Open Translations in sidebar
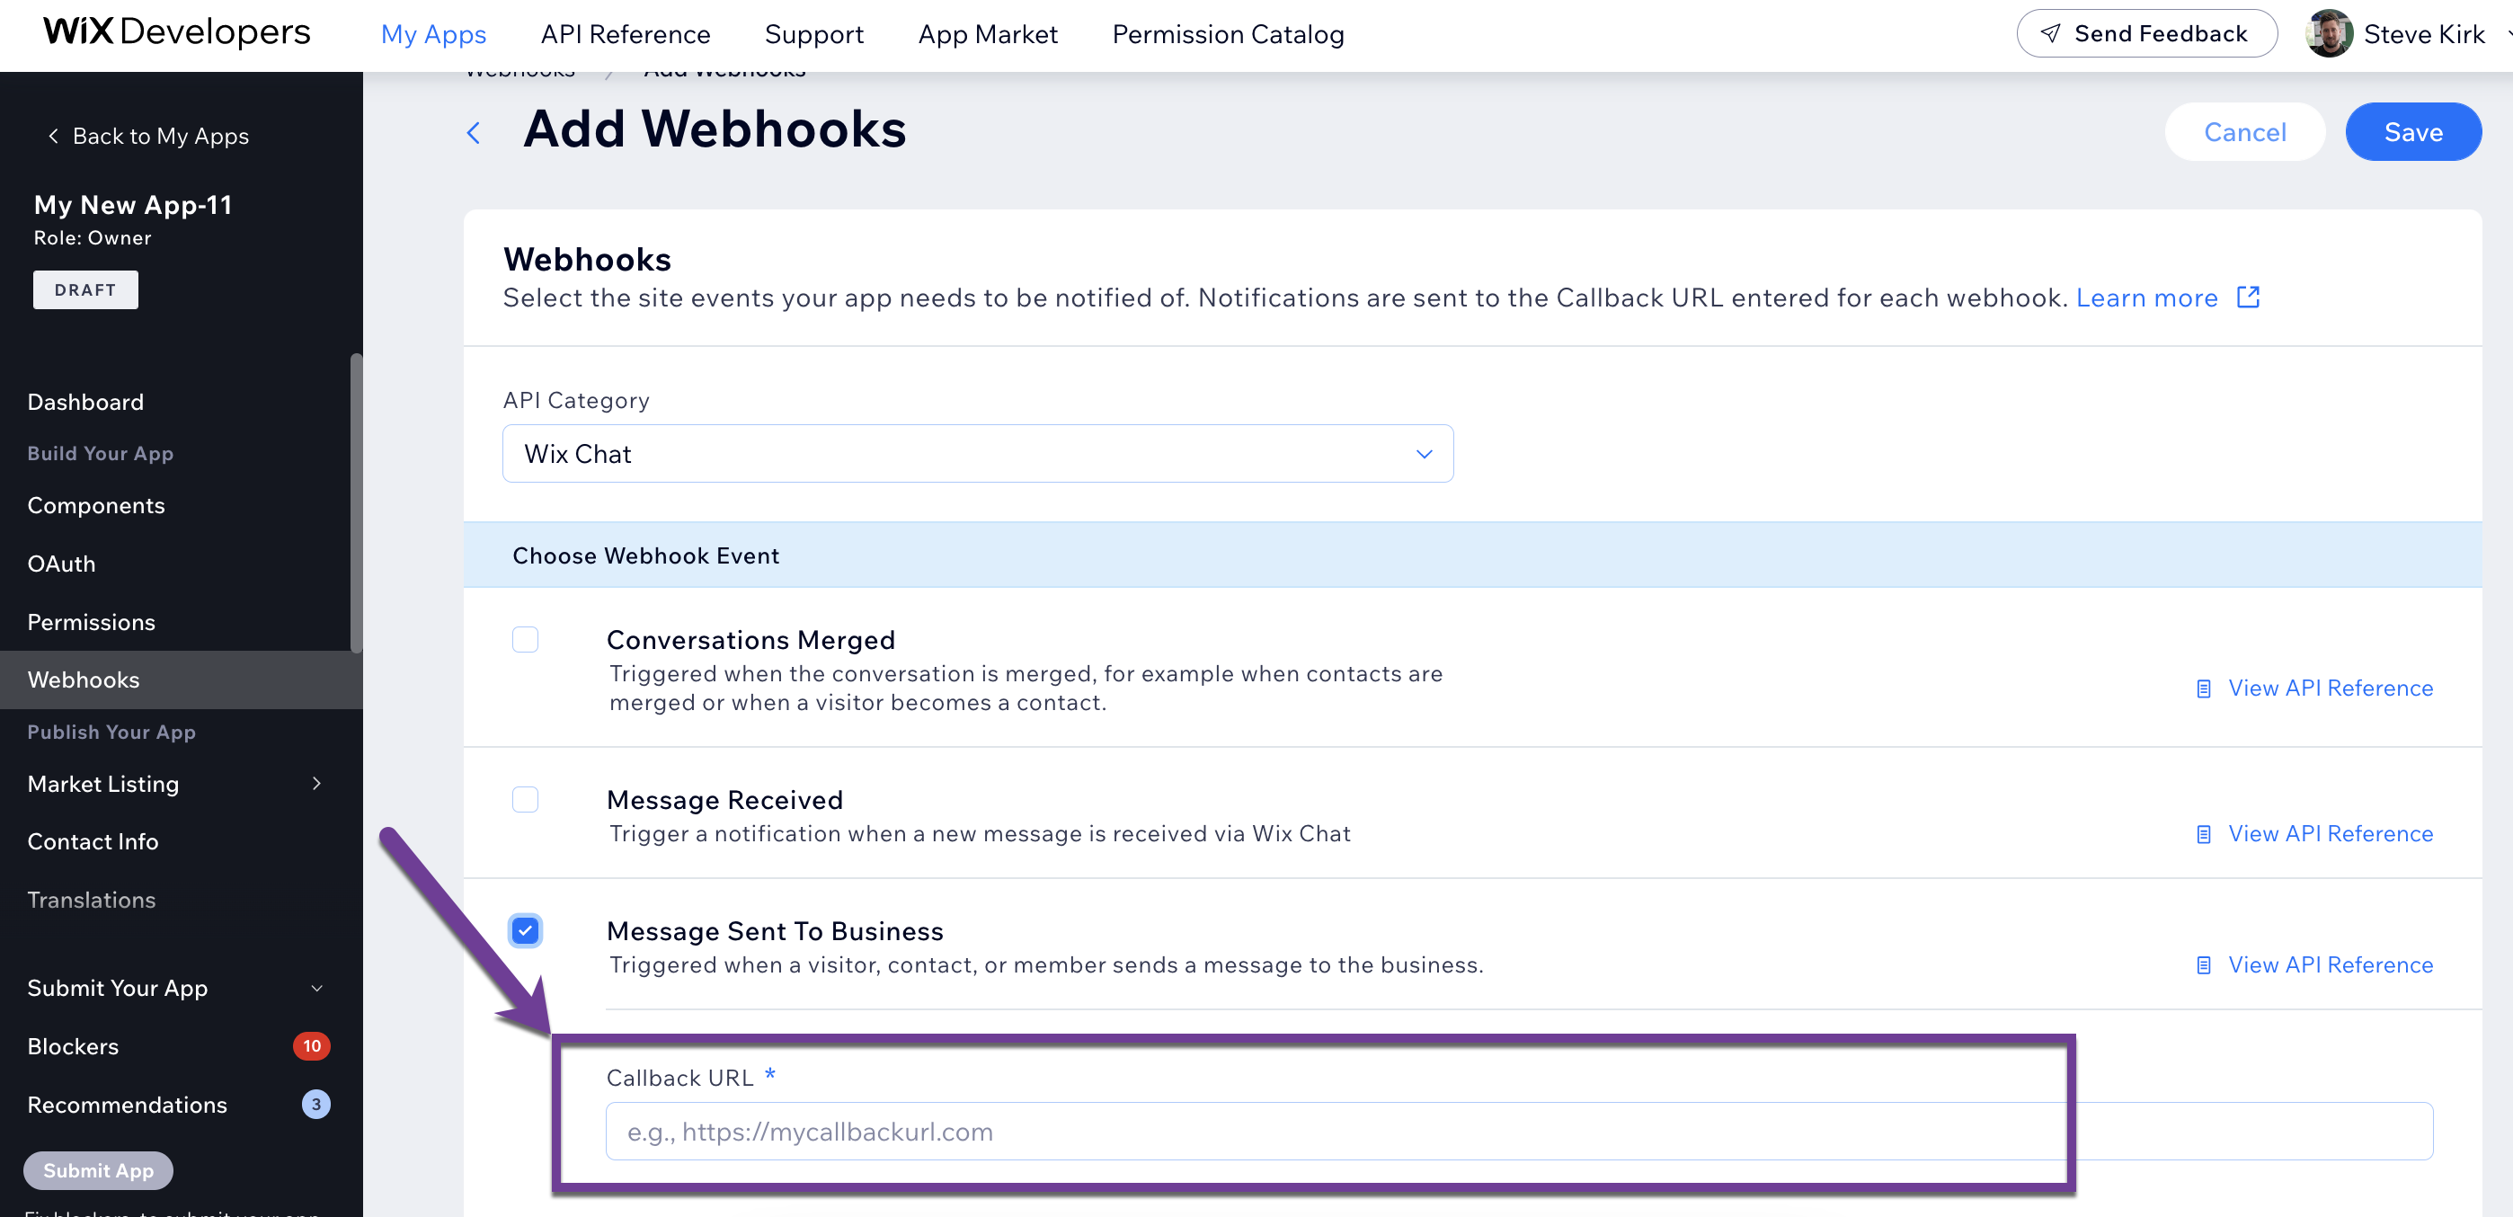Viewport: 2513px width, 1217px height. tap(92, 900)
